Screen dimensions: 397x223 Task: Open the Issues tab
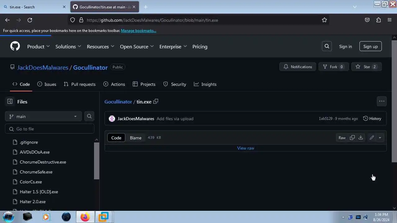click(x=47, y=84)
